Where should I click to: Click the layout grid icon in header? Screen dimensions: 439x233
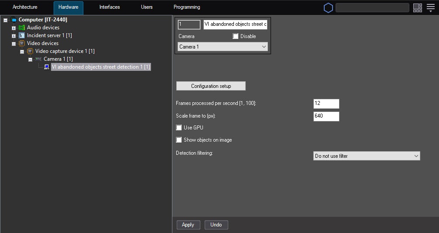pyautogui.click(x=418, y=7)
